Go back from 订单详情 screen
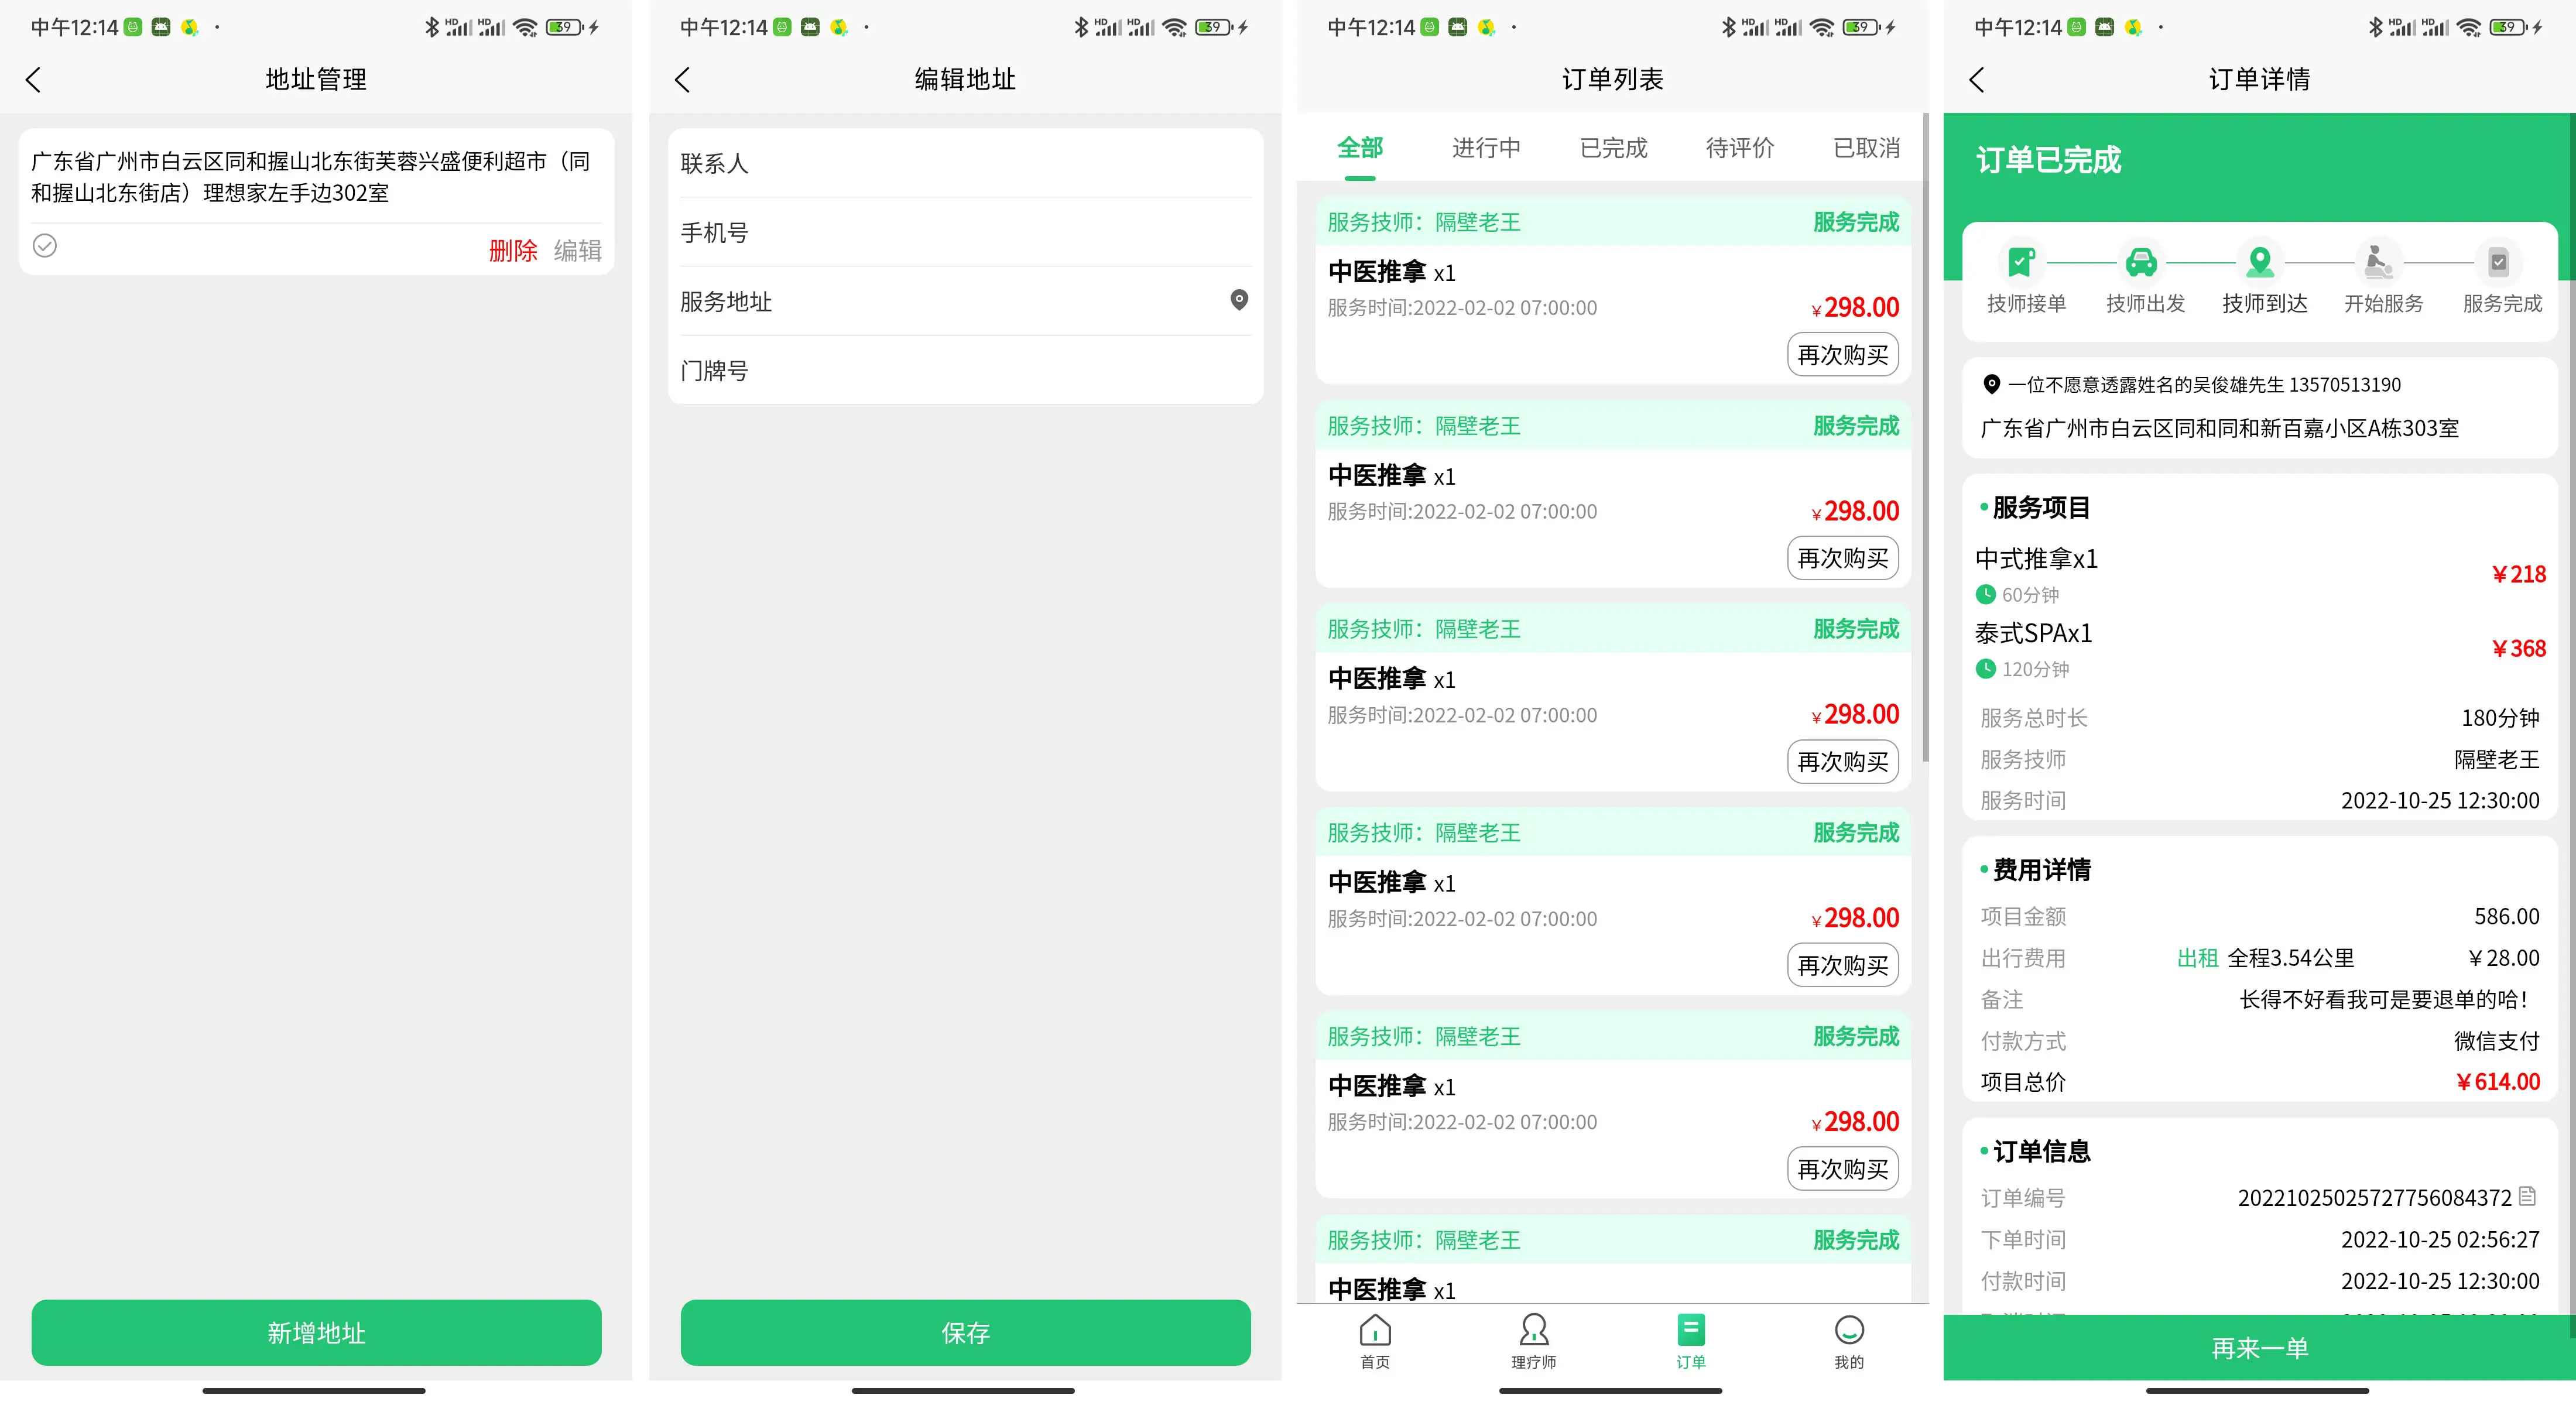2576x1405 pixels. coord(1977,80)
